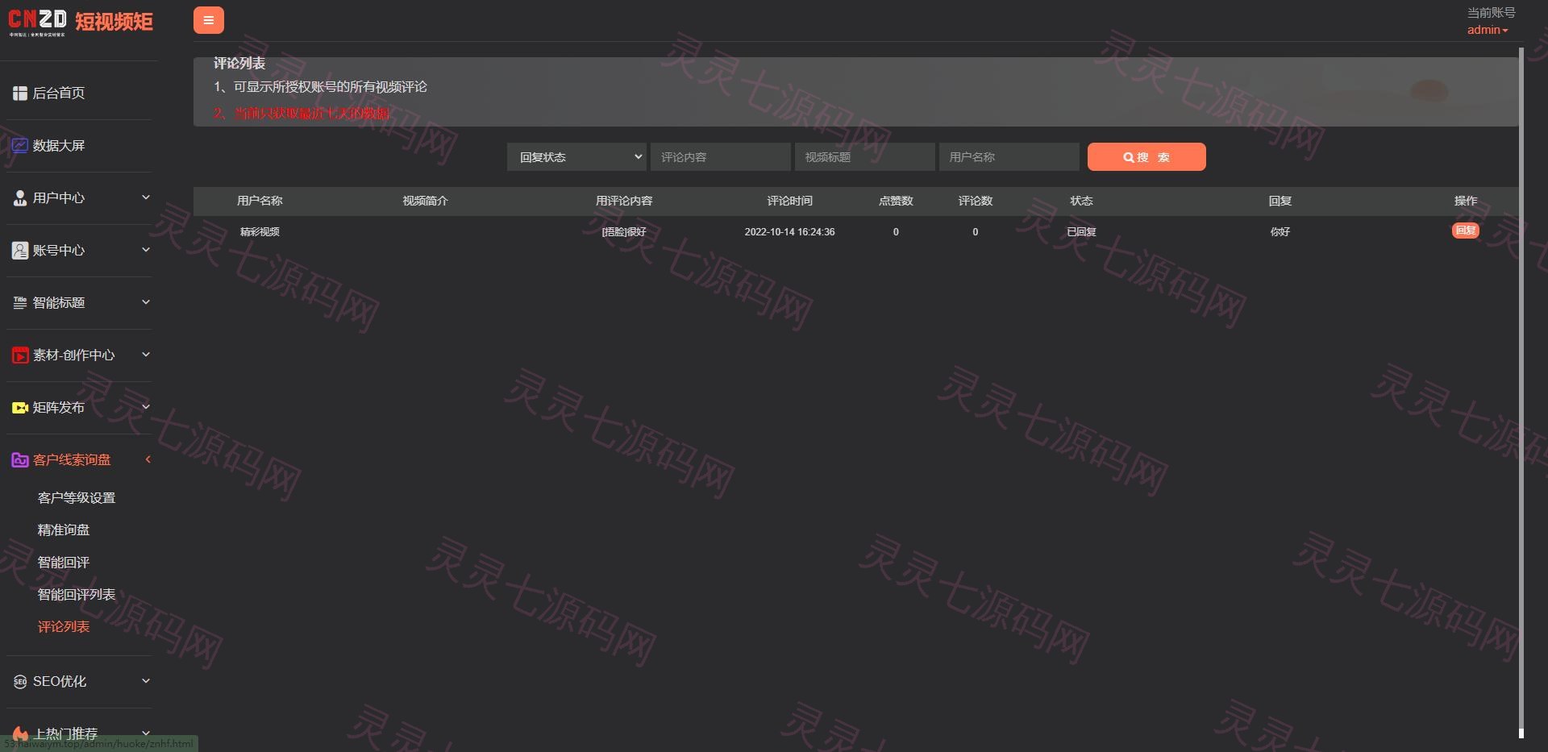This screenshot has width=1548, height=752.
Task: Click the 你好 reply cell
Action: coord(1280,232)
